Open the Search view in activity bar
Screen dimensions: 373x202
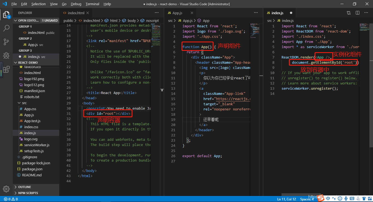pos(6,28)
